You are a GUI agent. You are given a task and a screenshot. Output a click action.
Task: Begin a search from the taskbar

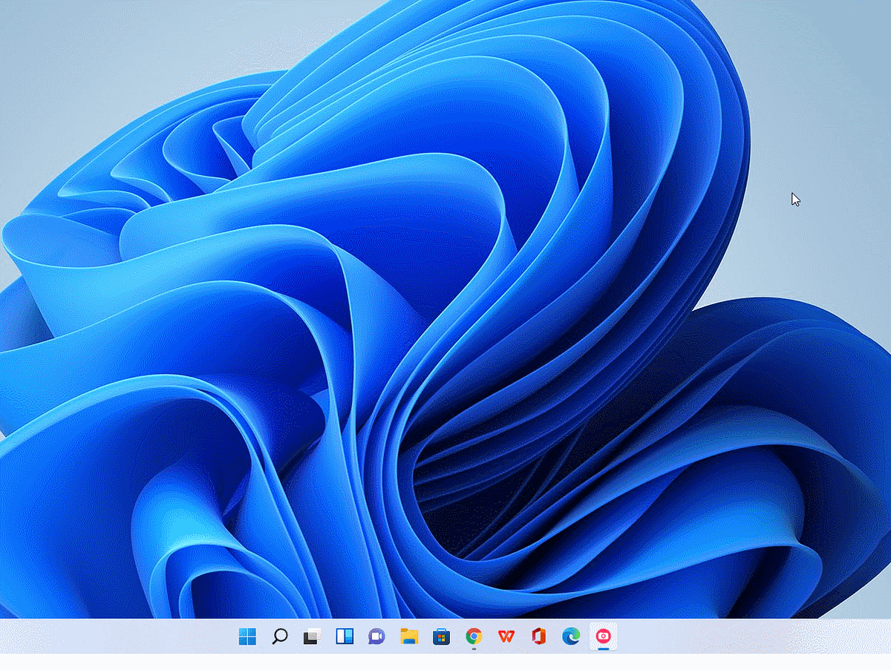(x=280, y=636)
